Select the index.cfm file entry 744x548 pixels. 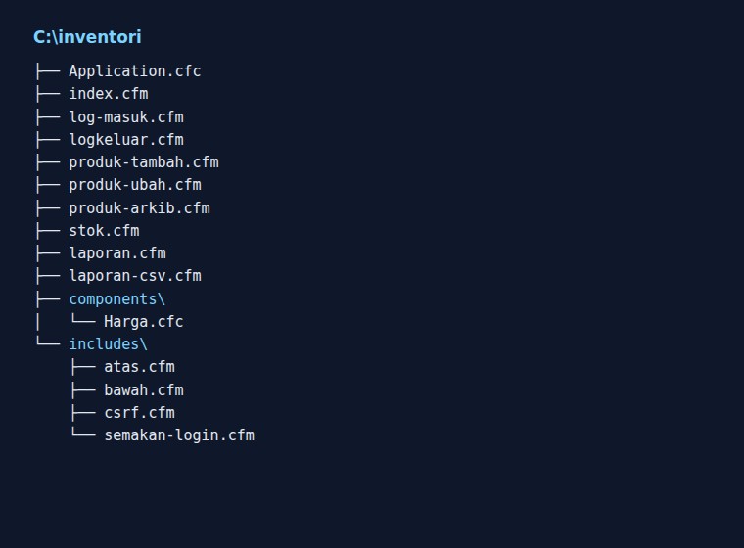pyautogui.click(x=109, y=94)
